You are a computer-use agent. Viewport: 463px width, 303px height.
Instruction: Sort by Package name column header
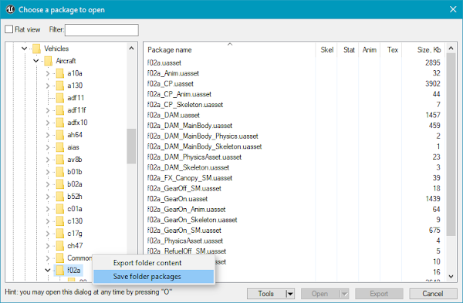click(230, 50)
